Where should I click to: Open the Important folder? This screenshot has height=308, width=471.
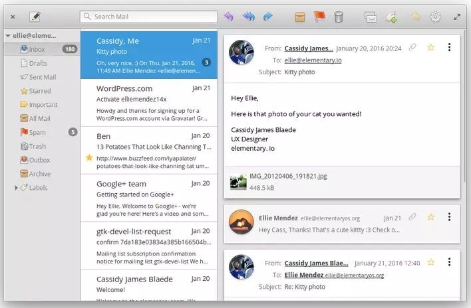pos(41,105)
